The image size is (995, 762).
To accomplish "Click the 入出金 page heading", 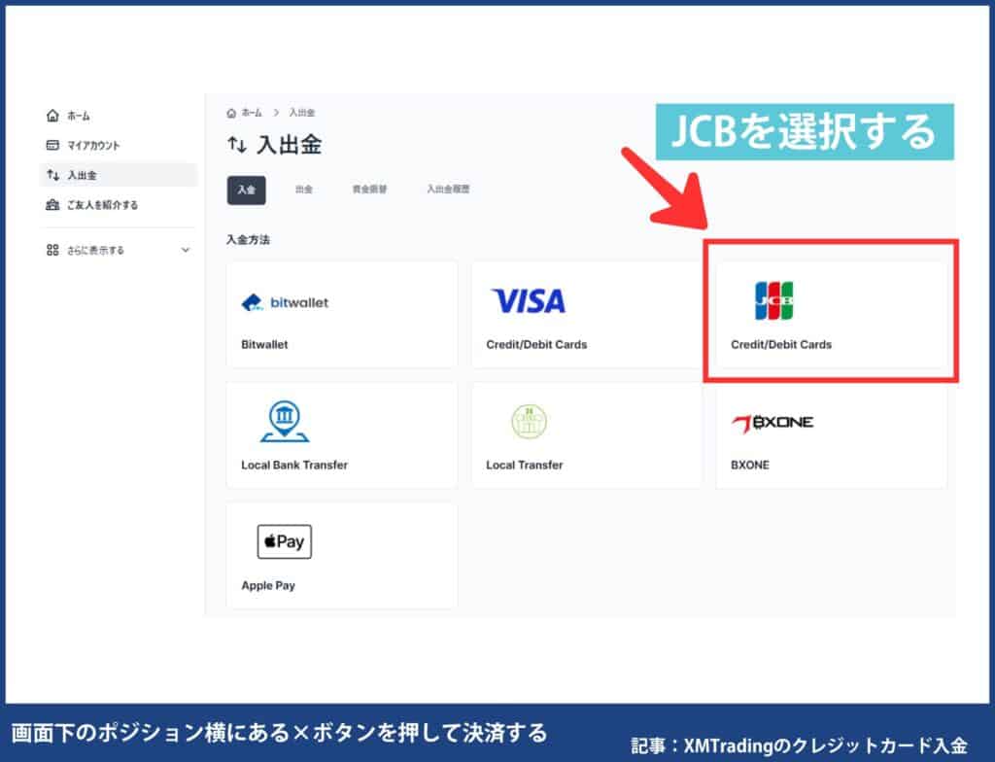I will (290, 145).
